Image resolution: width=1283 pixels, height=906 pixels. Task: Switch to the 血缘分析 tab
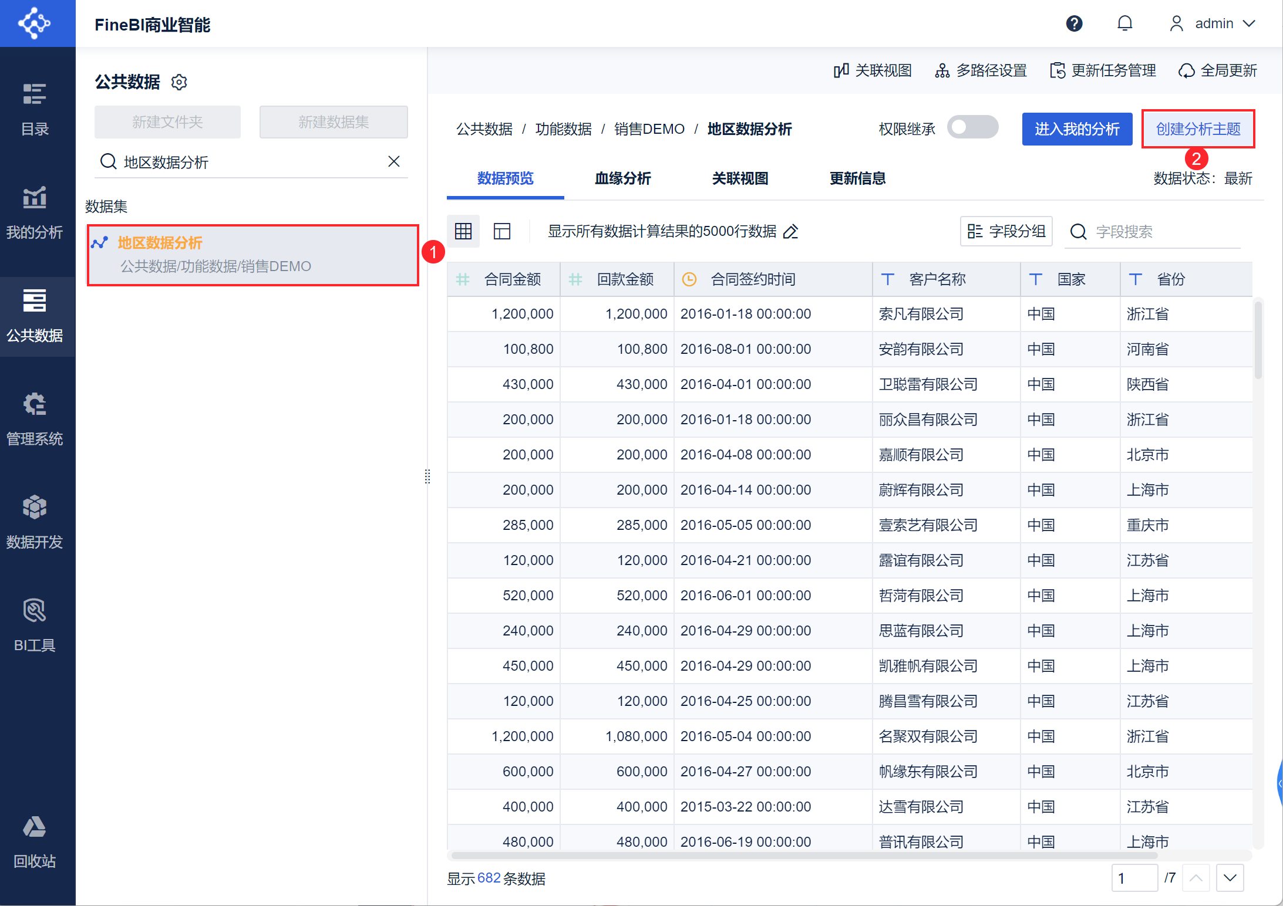(x=622, y=178)
